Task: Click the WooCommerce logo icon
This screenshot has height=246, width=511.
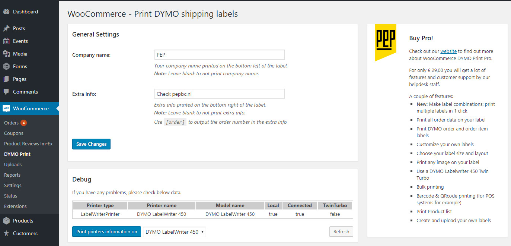Action: [x=6, y=108]
